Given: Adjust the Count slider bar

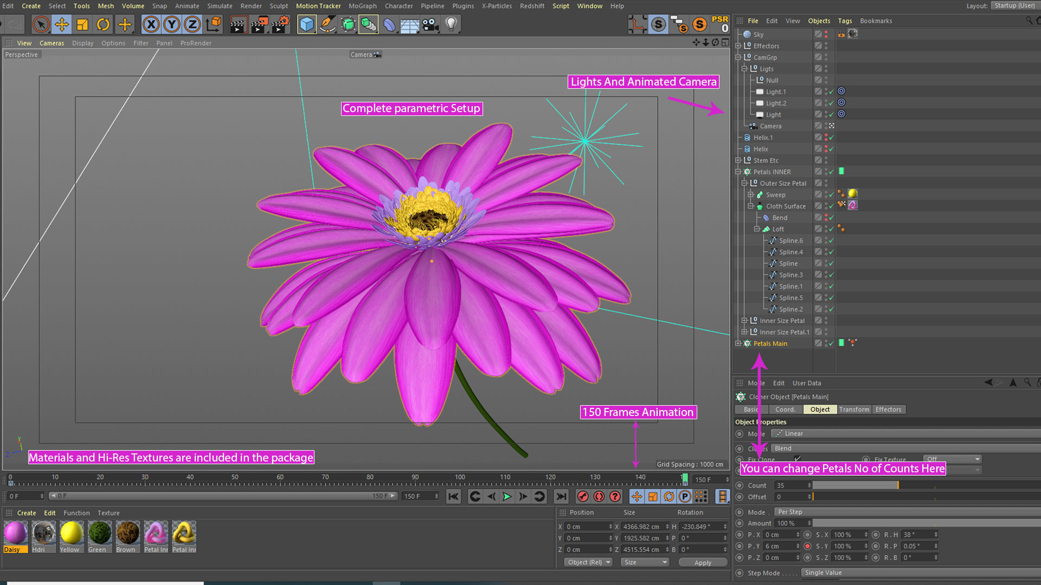Looking at the screenshot, I should tap(926, 485).
